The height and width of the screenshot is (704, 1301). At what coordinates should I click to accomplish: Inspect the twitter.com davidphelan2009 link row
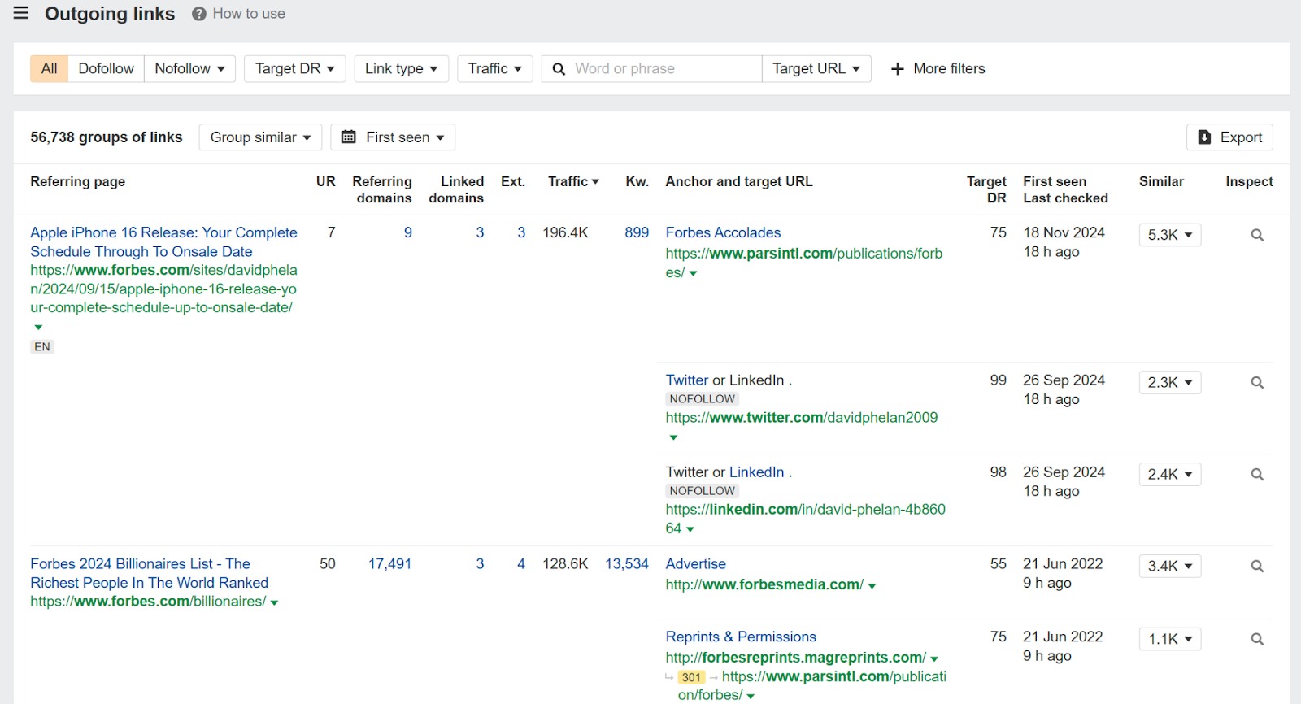coord(1257,382)
